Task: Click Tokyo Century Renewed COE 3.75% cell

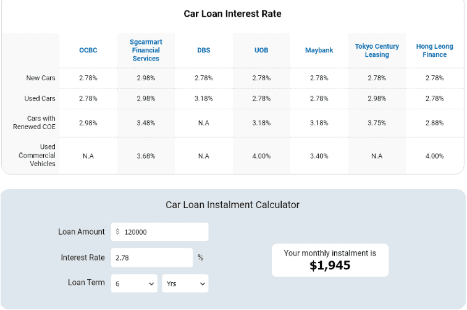Action: pos(377,123)
